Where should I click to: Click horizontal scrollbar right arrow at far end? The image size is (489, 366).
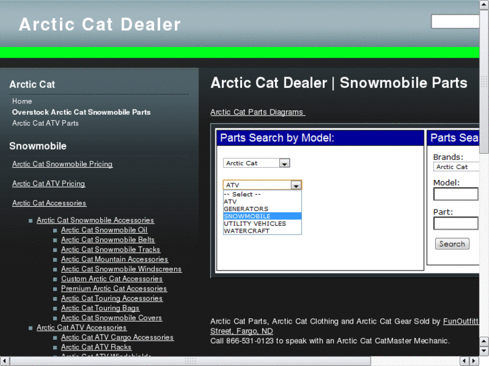[475, 361]
